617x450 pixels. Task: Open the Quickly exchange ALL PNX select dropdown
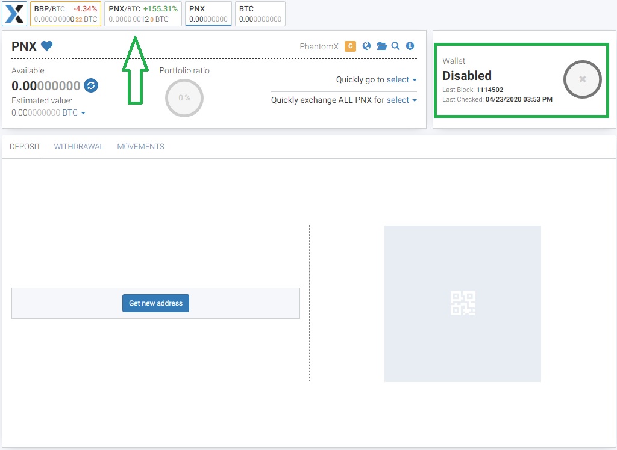402,100
